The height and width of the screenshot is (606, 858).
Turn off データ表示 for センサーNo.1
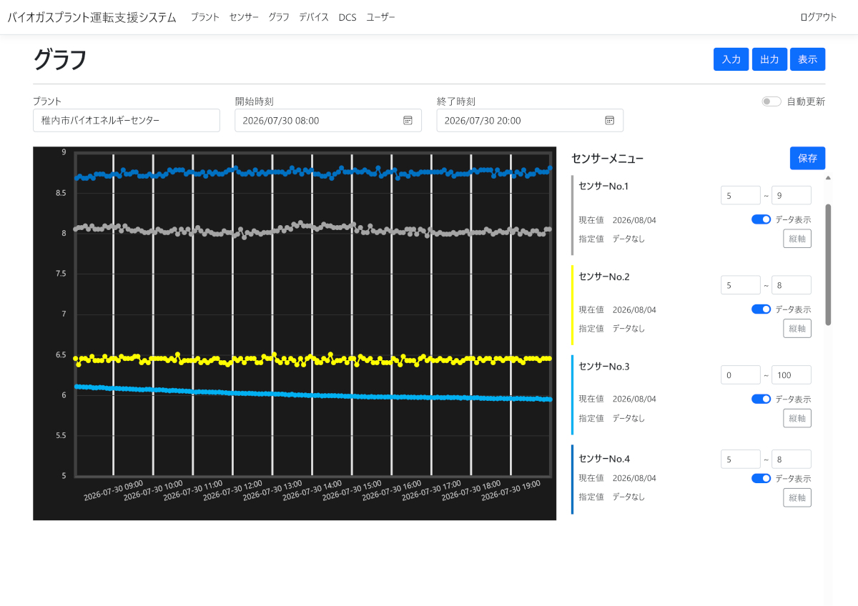click(x=761, y=219)
